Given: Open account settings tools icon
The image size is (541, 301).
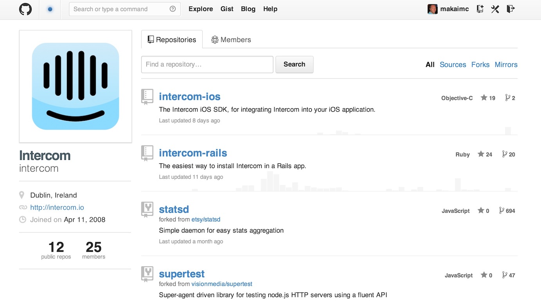Looking at the screenshot, I should pyautogui.click(x=495, y=9).
